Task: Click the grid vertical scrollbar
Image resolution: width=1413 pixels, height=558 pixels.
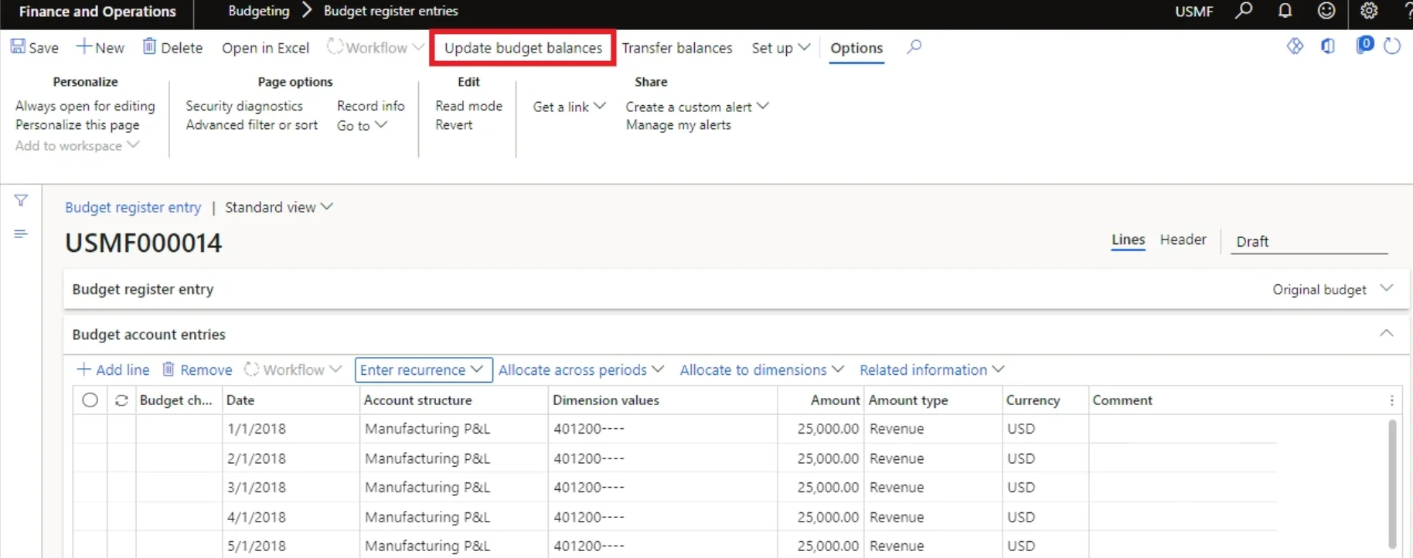Action: [1392, 483]
